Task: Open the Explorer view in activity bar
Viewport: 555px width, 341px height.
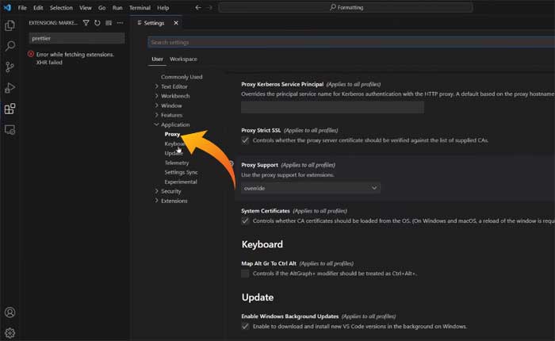Action: tap(10, 25)
